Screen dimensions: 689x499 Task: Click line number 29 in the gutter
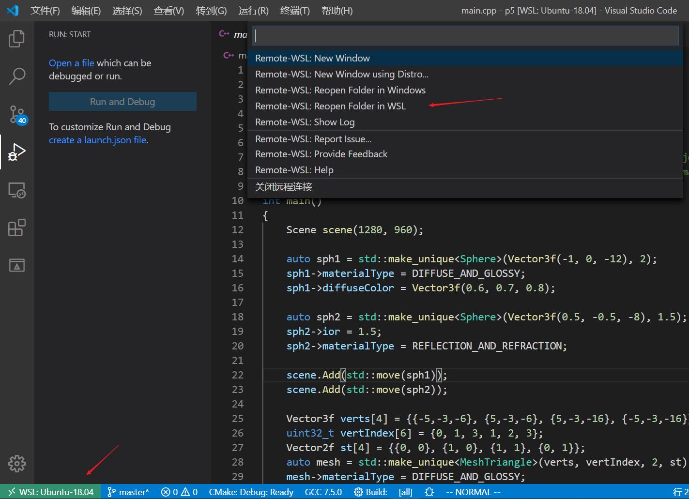(x=238, y=476)
